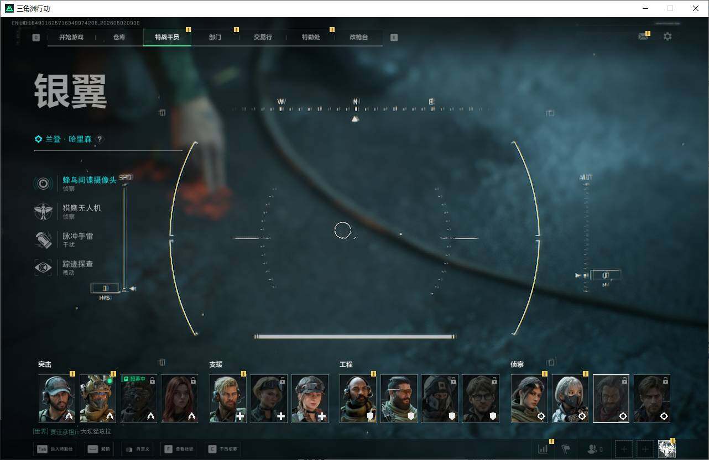Screen dimensions: 709x460
Task: Choose the blond bearded 支援 operator
Action: click(228, 399)
